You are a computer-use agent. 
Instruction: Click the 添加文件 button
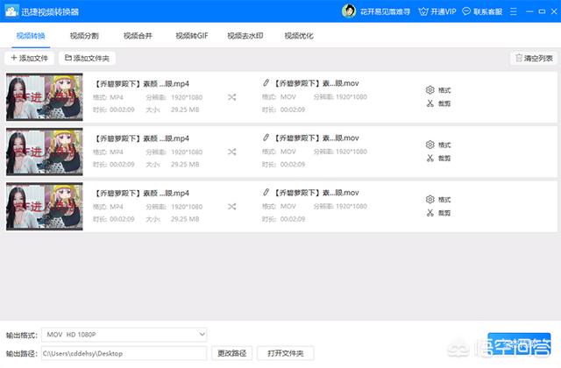[29, 58]
